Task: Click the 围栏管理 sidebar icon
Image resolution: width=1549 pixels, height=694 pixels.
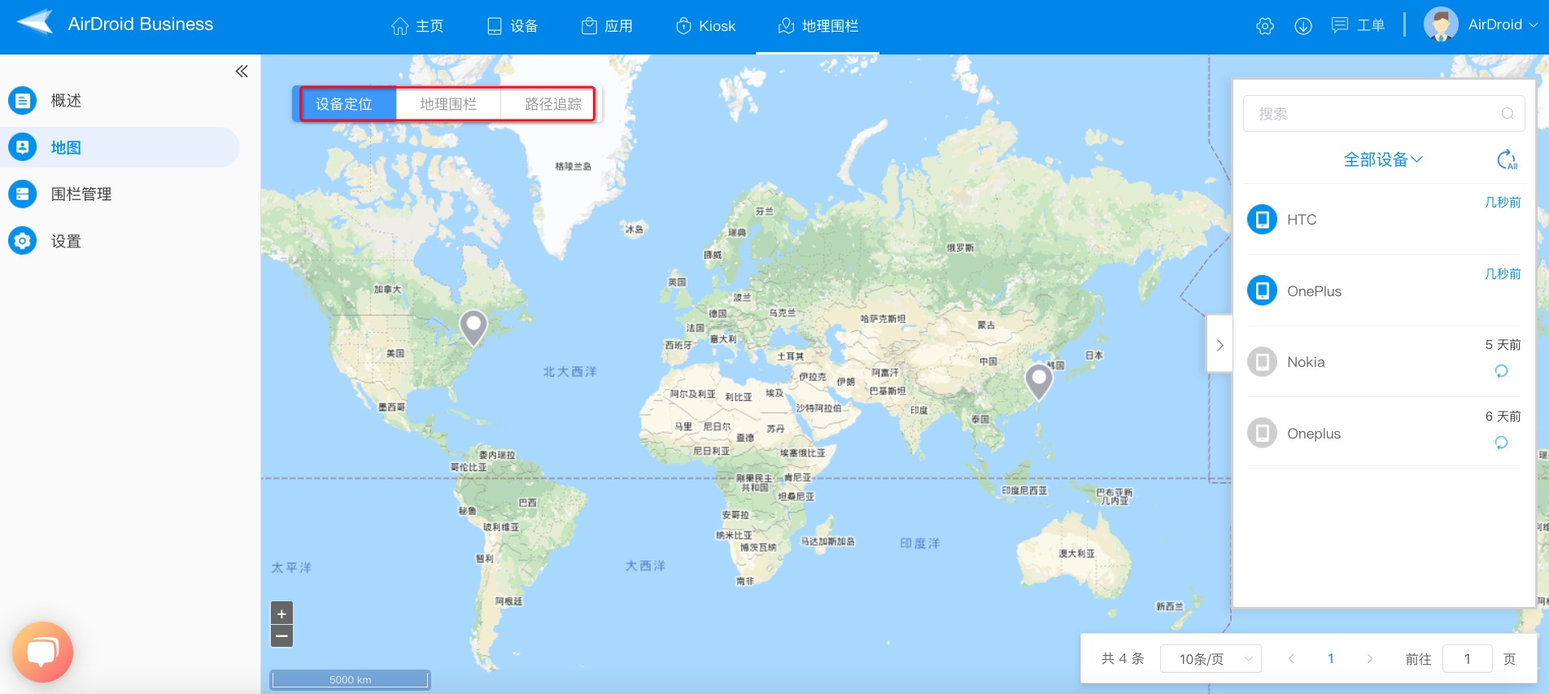Action: click(x=23, y=194)
